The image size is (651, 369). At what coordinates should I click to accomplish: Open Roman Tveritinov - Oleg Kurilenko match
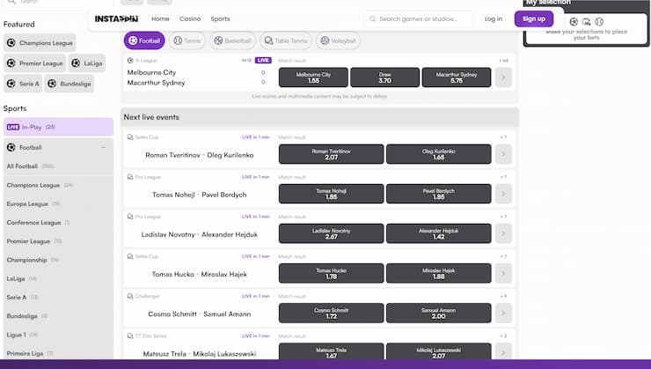(200, 155)
